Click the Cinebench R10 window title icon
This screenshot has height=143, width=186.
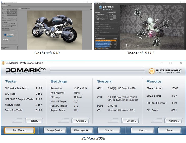tap(2, 2)
